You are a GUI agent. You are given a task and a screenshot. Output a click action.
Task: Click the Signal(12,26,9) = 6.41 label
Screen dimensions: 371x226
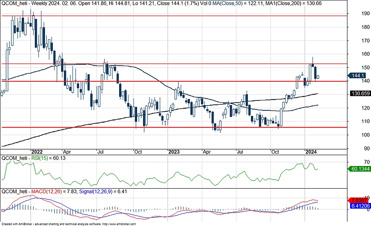[x=103, y=191]
